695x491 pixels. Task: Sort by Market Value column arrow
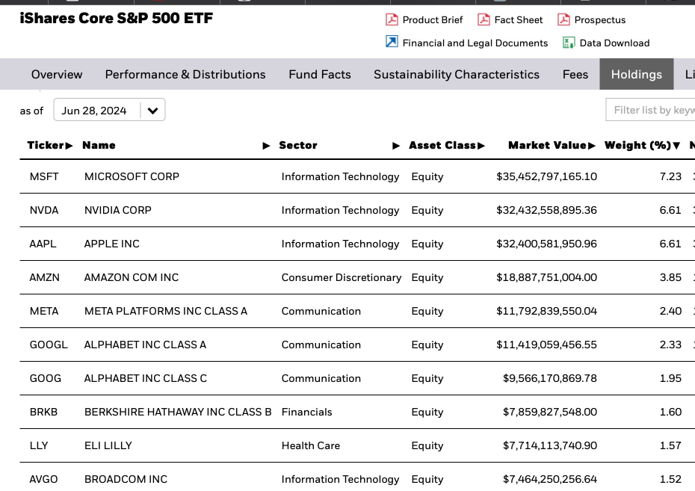pos(592,146)
